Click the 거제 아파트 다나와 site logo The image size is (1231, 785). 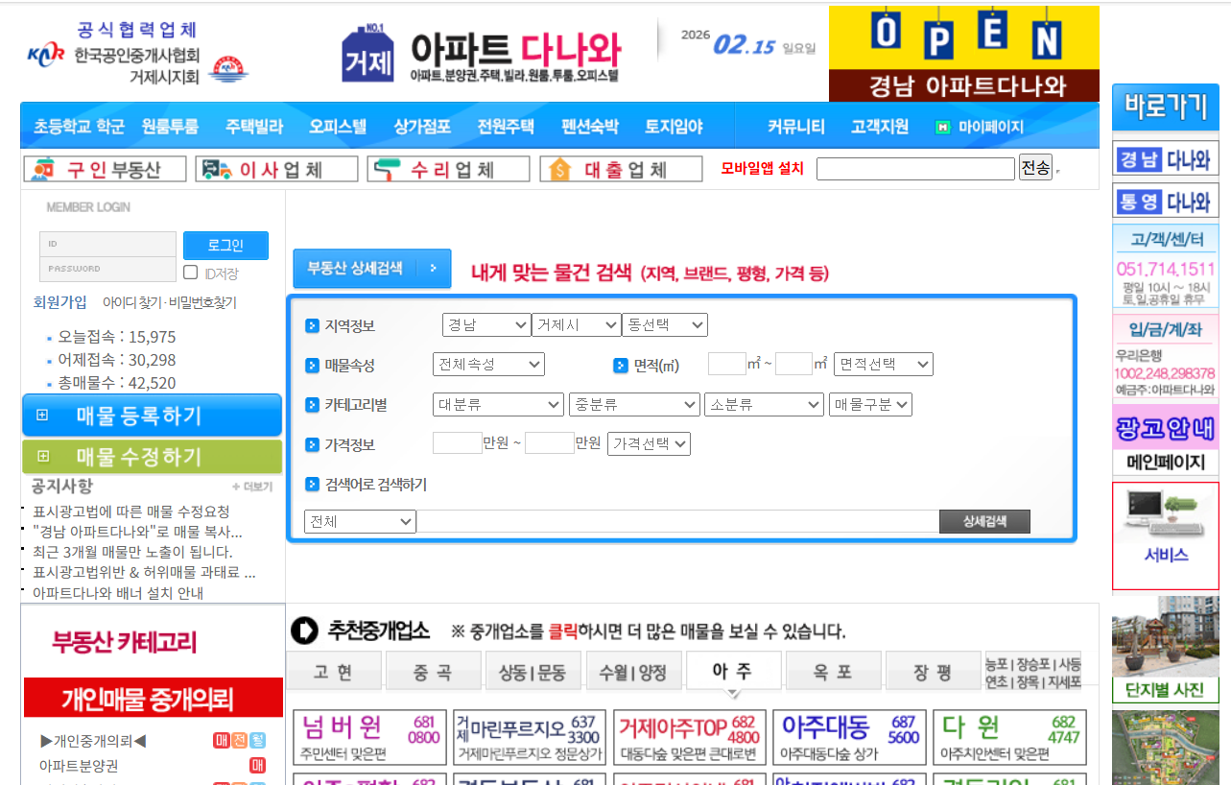pyautogui.click(x=481, y=55)
